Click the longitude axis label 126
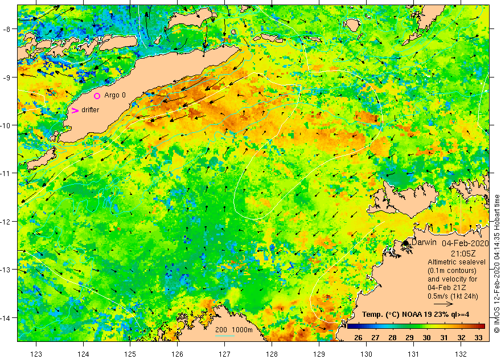501x359 pixels. click(x=177, y=354)
